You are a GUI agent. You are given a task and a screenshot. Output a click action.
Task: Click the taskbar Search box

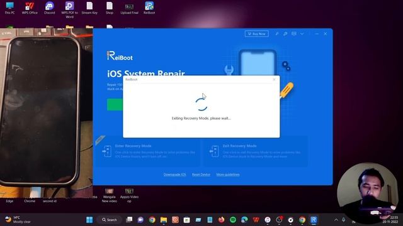point(110,220)
